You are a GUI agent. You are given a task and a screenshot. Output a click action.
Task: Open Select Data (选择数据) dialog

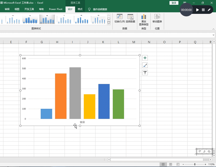click(130, 18)
